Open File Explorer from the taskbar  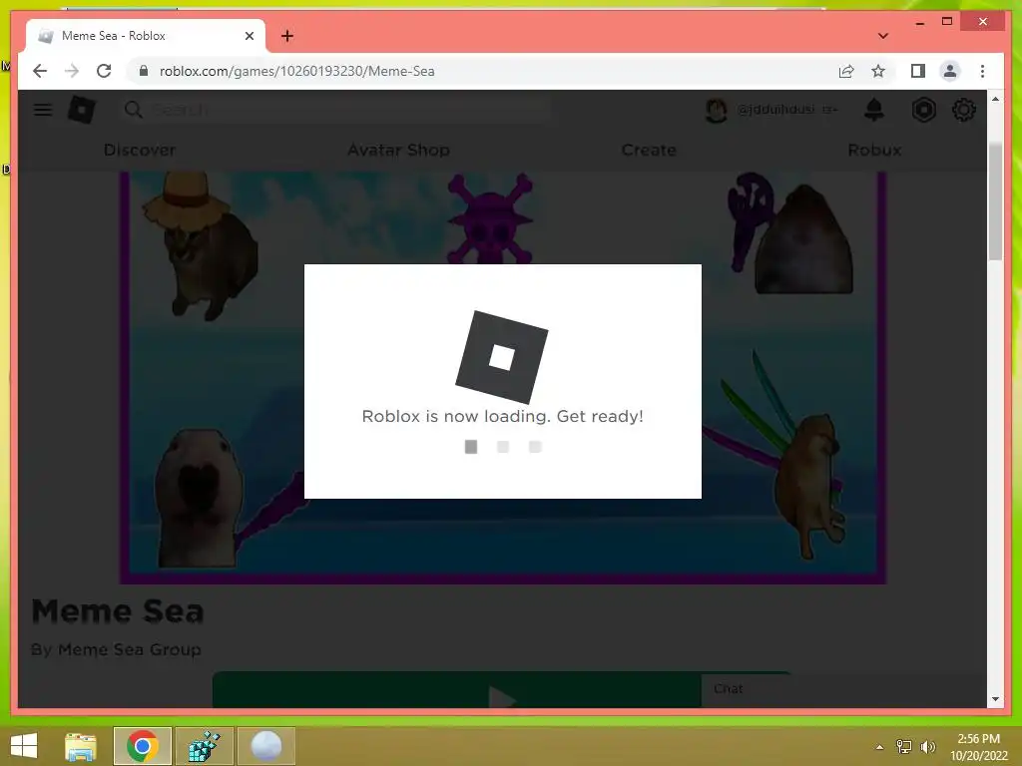81,746
